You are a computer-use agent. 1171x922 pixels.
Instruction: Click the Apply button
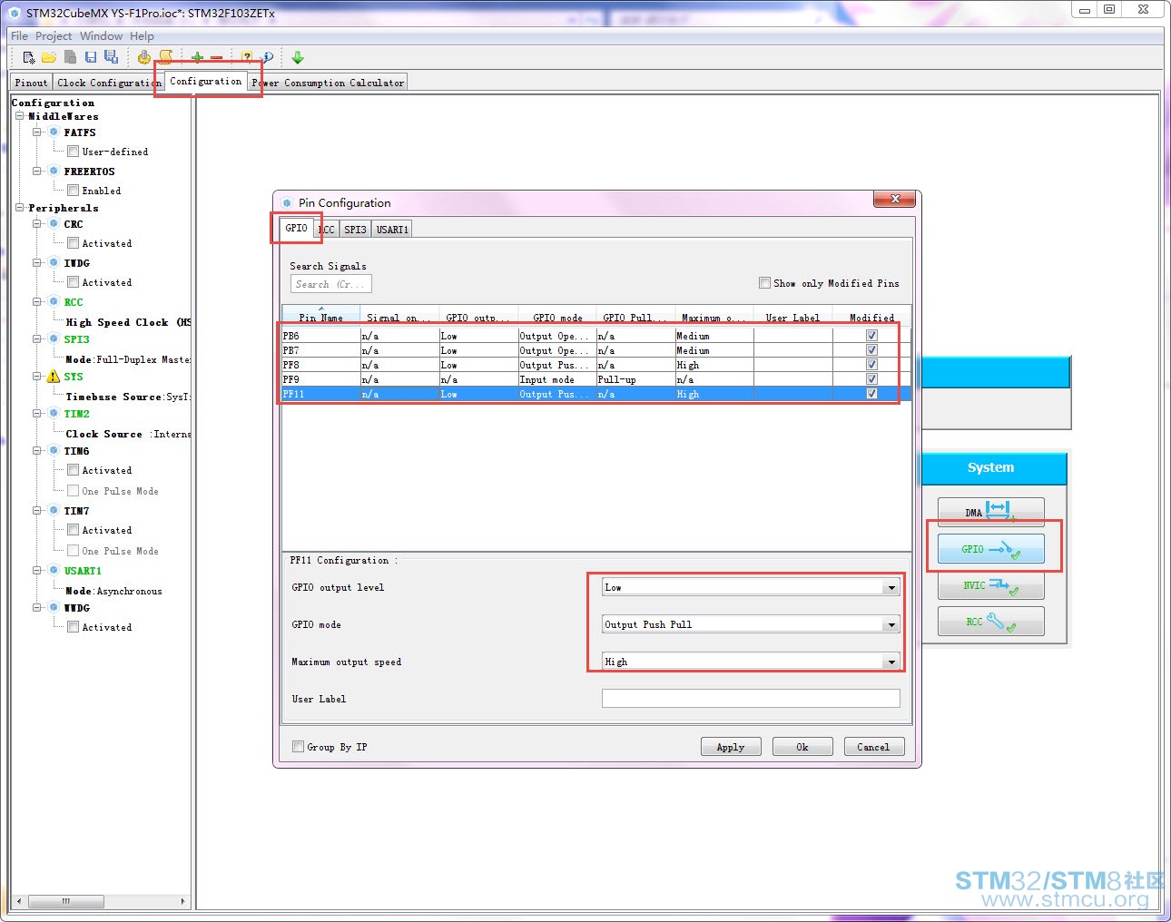(731, 747)
